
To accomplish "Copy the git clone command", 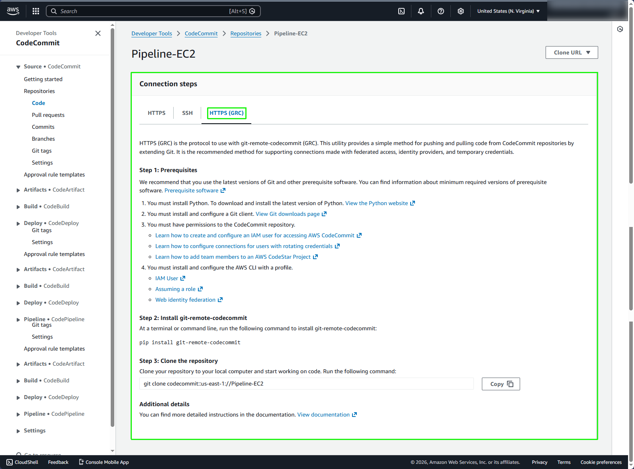I will click(x=501, y=384).
